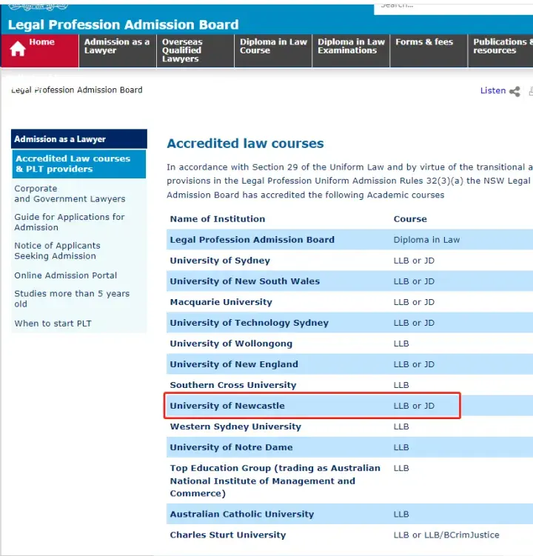The width and height of the screenshot is (533, 556).
Task: Click LLB or LLB/BCrimJustice course cell
Action: click(446, 535)
